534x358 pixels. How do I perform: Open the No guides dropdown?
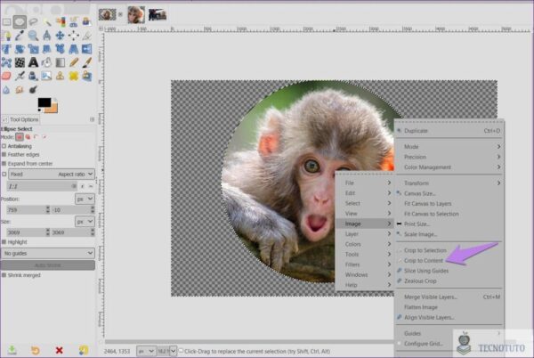[x=48, y=253]
